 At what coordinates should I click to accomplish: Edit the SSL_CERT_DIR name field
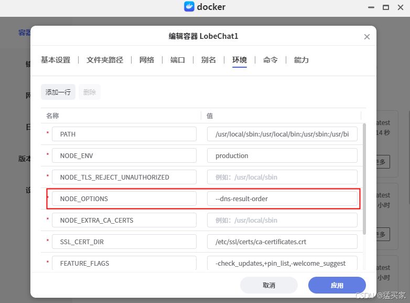point(124,242)
